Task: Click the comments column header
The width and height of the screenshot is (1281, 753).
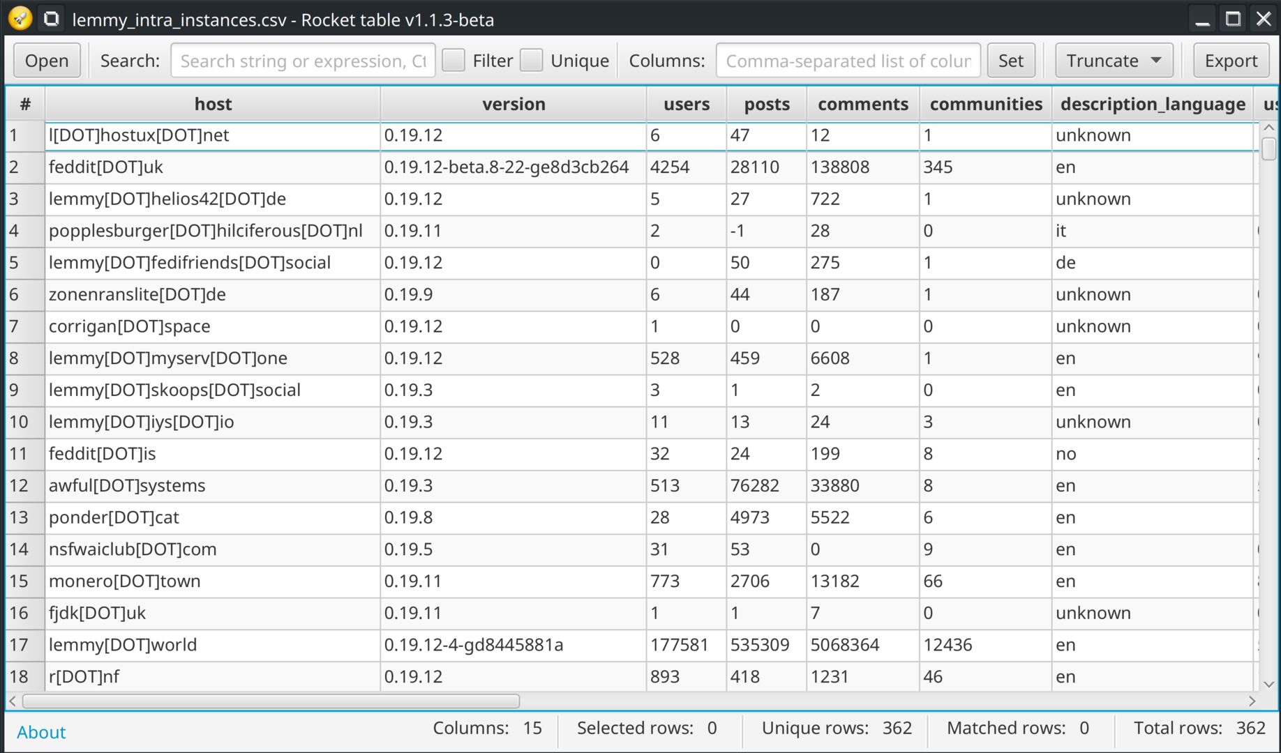Action: tap(863, 104)
